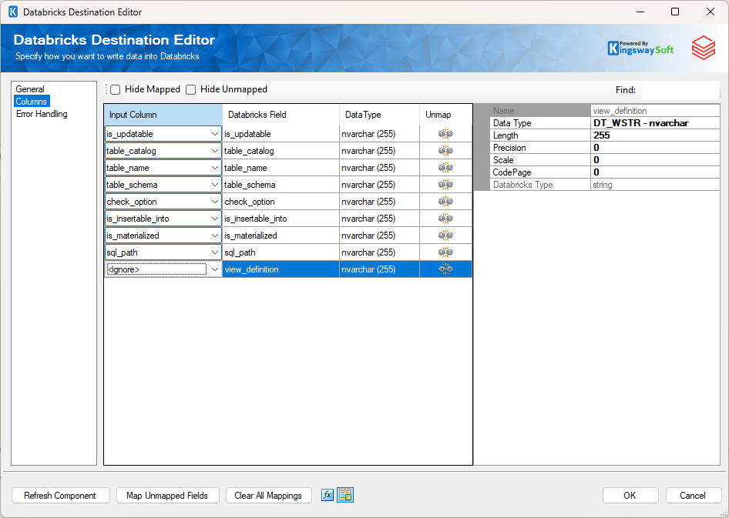Click Clear All Mappings
Viewport: 729px width, 518px height.
[x=268, y=496]
